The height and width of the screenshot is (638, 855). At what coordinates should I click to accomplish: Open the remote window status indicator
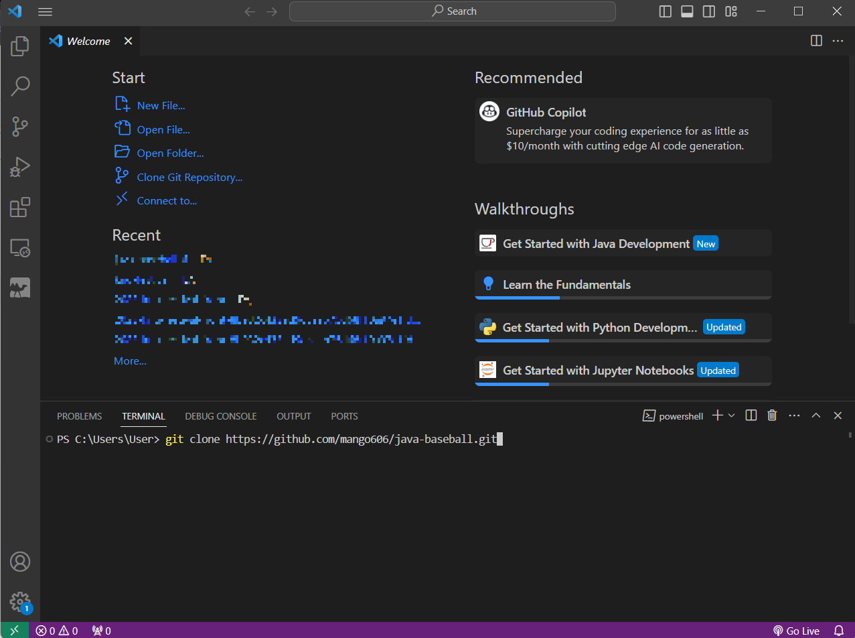click(15, 631)
